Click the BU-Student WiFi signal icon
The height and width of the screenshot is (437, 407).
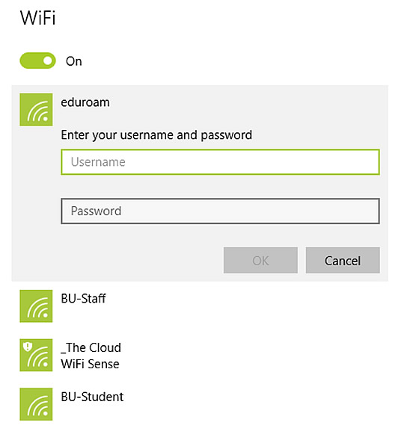36,404
